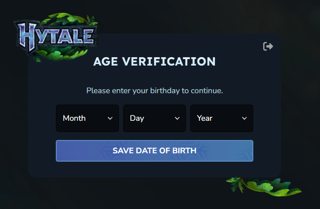Open the Day dropdown
Image resolution: width=320 pixels, height=209 pixels.
pyautogui.click(x=155, y=118)
